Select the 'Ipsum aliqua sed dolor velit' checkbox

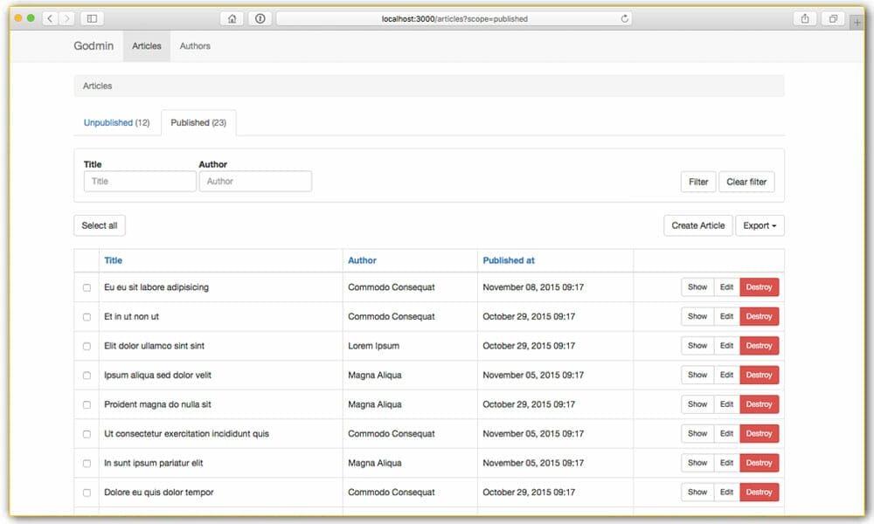tap(87, 375)
